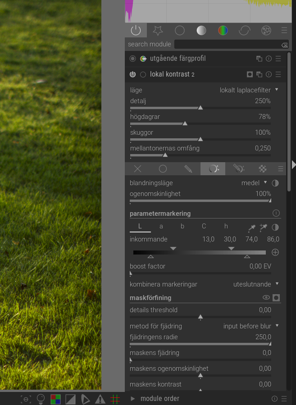296x405 pixels.
Task: Select the h channel tab
Action: pyautogui.click(x=226, y=226)
